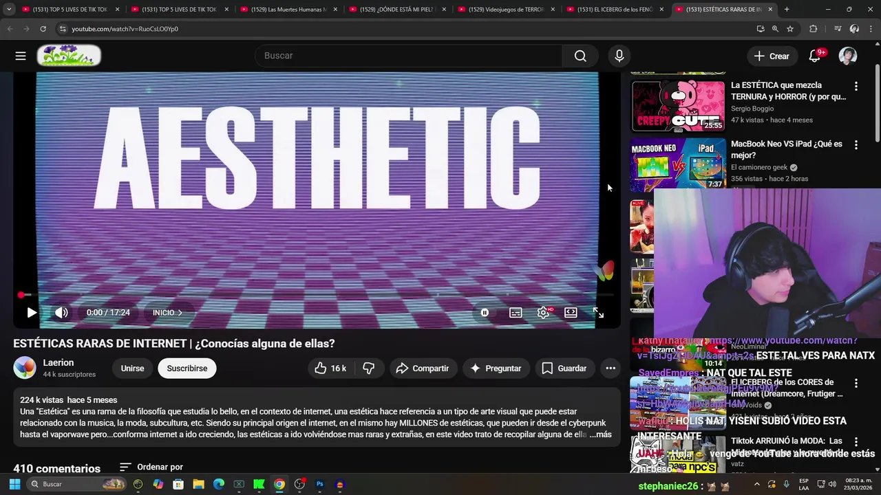Share the video via Compartir
The height and width of the screenshot is (495, 881).
[423, 368]
